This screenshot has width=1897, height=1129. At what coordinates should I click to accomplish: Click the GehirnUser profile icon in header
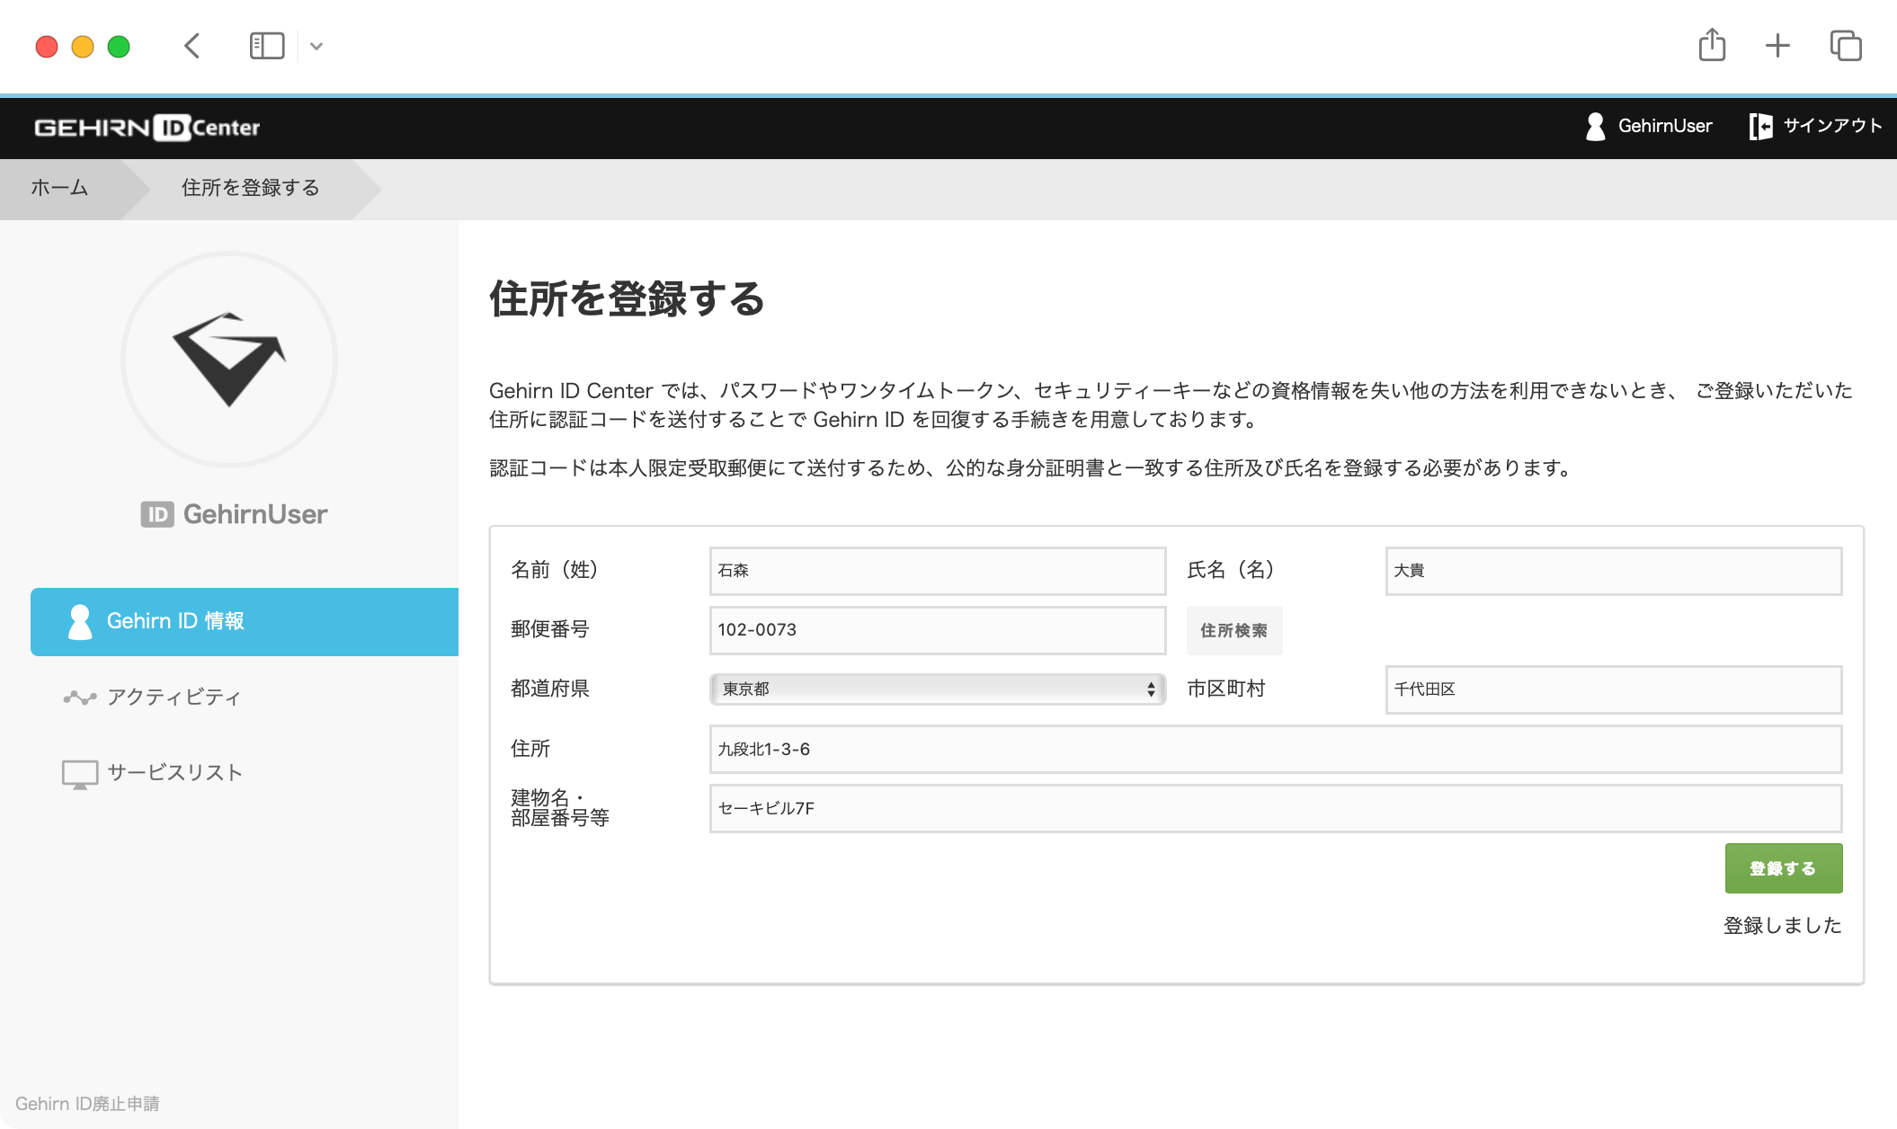(1596, 127)
